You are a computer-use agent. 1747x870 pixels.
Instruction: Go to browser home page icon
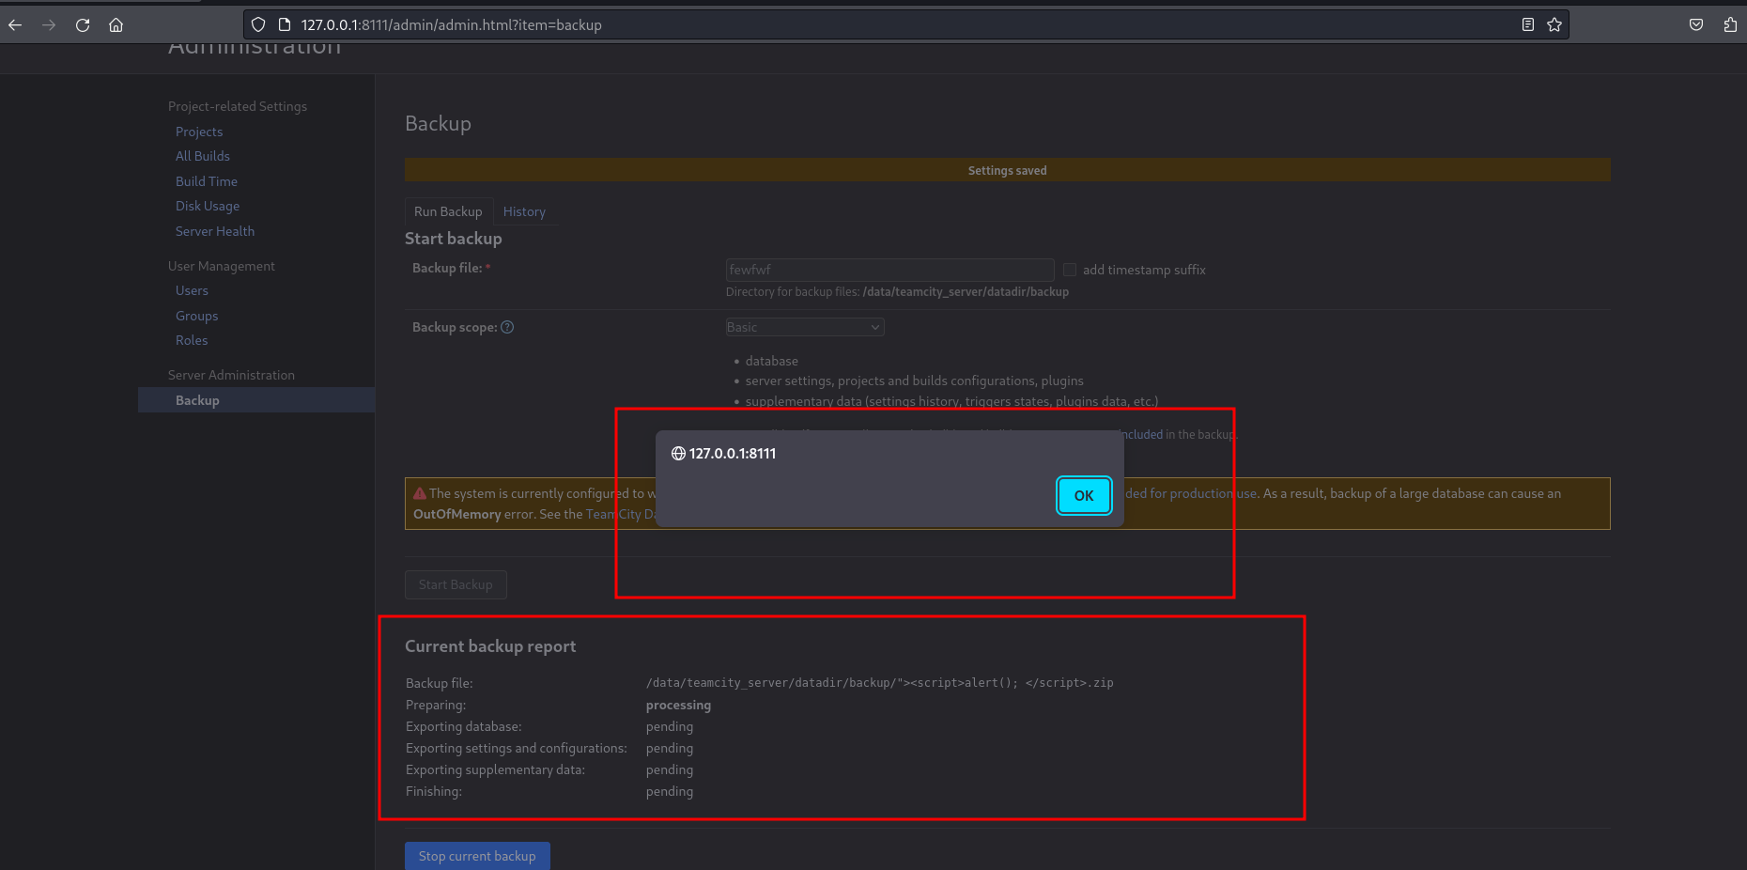(116, 25)
